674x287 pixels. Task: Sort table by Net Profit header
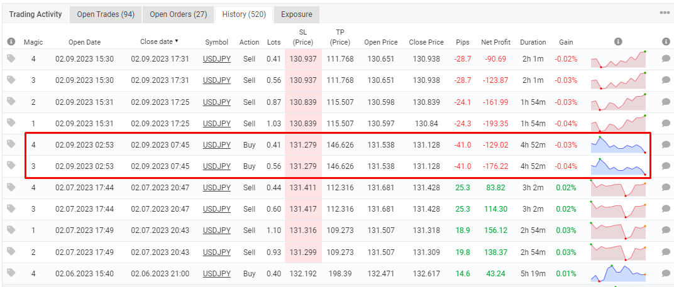click(x=495, y=42)
